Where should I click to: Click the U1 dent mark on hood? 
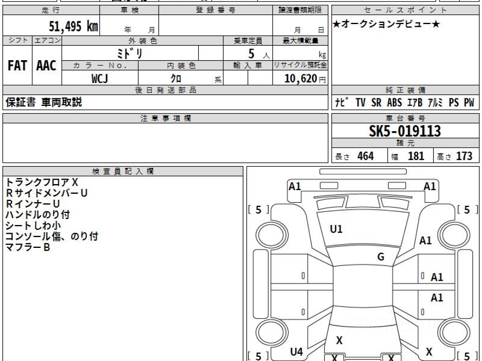click(336, 229)
